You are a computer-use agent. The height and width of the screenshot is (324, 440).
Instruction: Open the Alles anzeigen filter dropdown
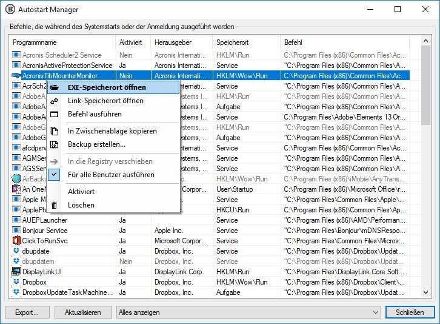click(x=248, y=312)
